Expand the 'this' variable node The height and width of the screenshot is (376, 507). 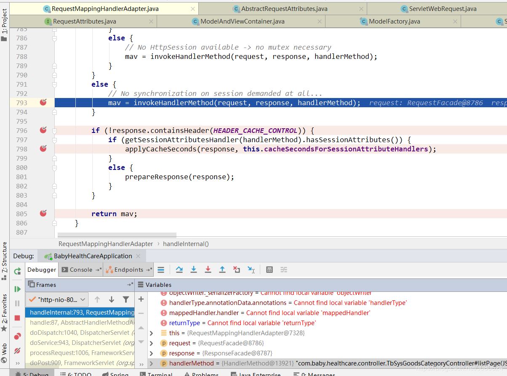click(152, 333)
